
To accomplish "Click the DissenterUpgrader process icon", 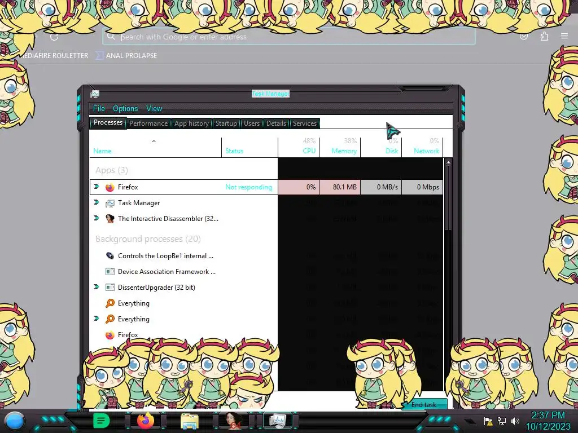I will click(x=110, y=288).
